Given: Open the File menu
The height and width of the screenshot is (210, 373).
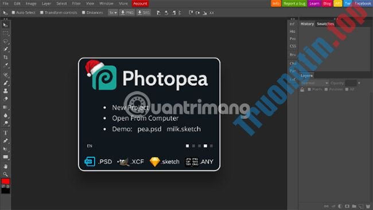Looking at the screenshot, I should tap(5, 3).
